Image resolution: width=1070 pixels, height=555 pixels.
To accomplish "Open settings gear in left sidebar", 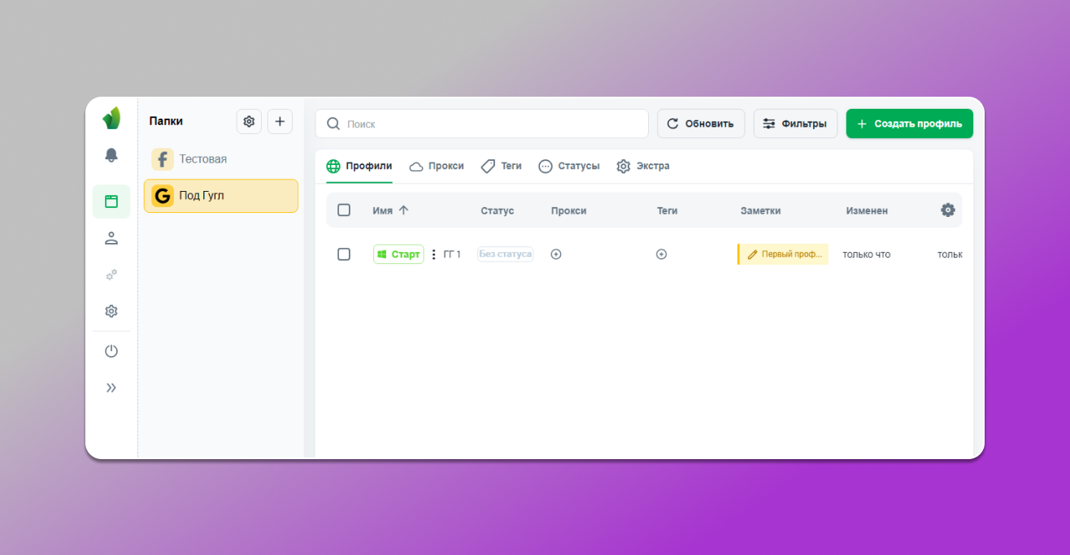I will [111, 311].
